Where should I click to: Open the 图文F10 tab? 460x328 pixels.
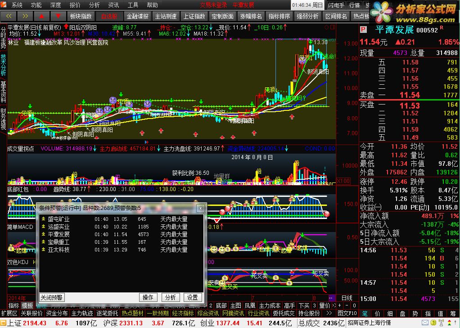pyautogui.click(x=347, y=313)
